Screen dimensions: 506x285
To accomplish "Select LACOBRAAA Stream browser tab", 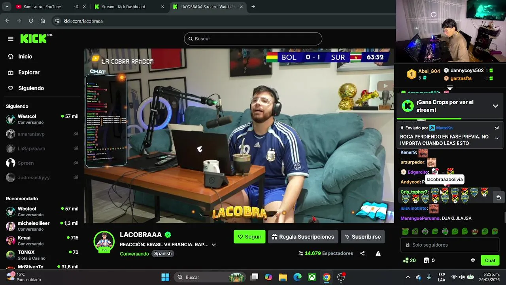I will pyautogui.click(x=208, y=7).
